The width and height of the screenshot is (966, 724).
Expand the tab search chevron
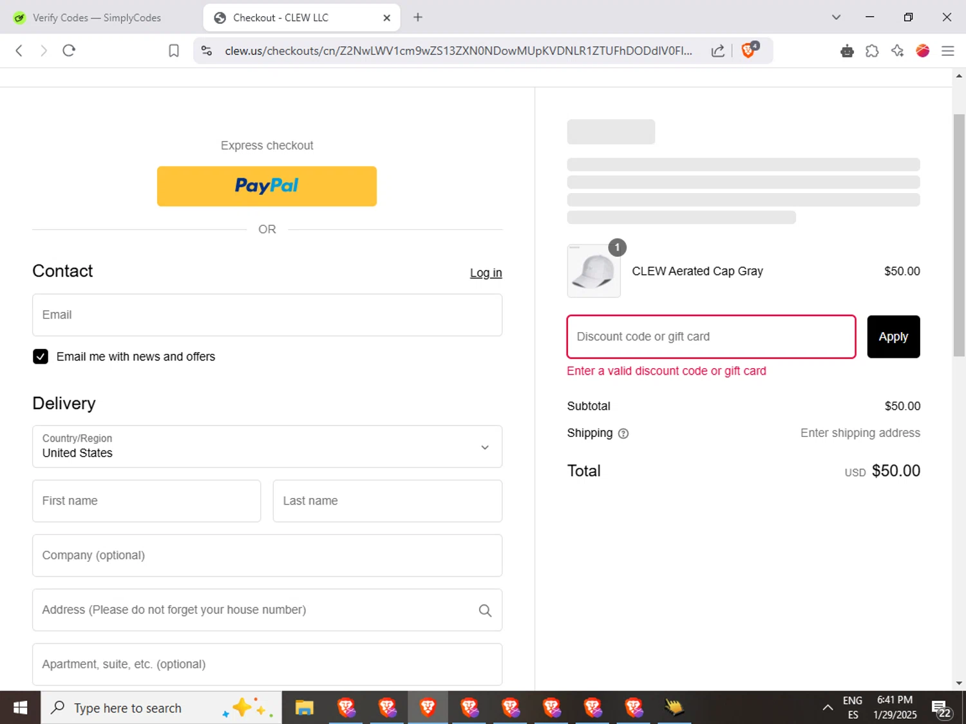tap(836, 17)
